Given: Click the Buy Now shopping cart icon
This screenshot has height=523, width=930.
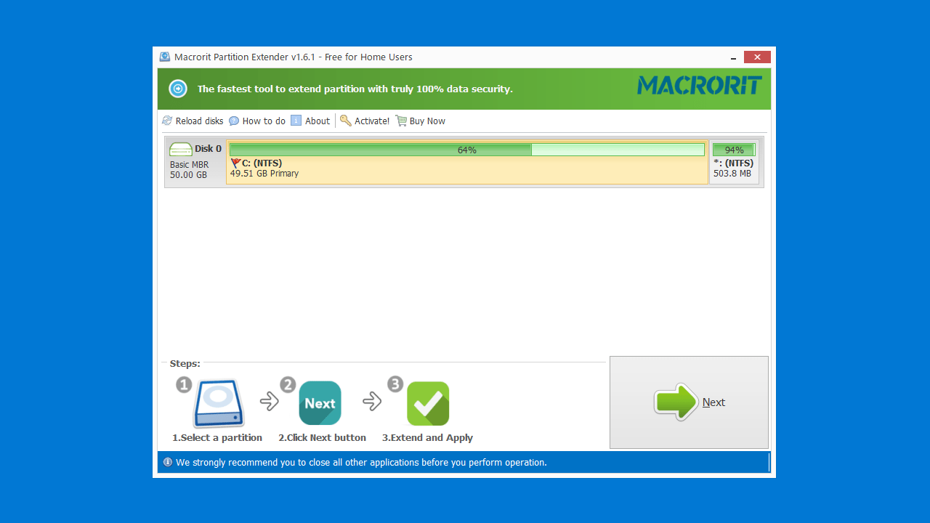Looking at the screenshot, I should click(x=401, y=121).
